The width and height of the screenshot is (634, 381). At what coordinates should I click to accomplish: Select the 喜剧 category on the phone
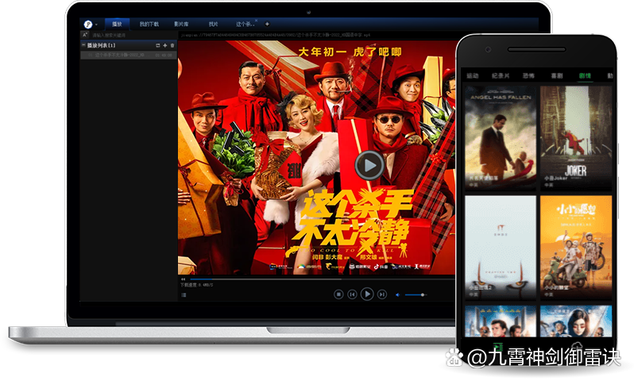tap(557, 75)
